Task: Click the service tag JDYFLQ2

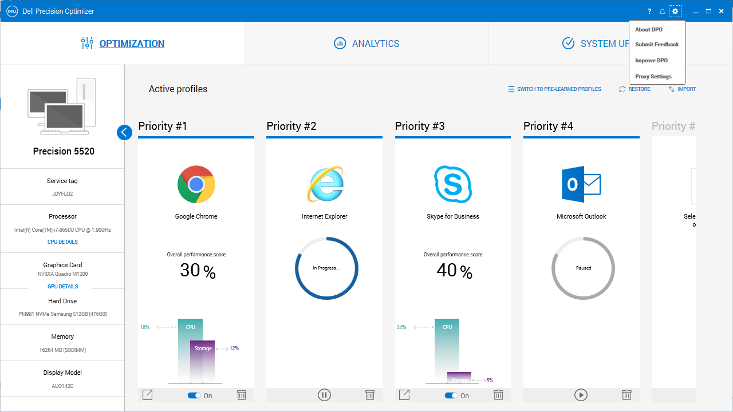Action: click(x=62, y=194)
